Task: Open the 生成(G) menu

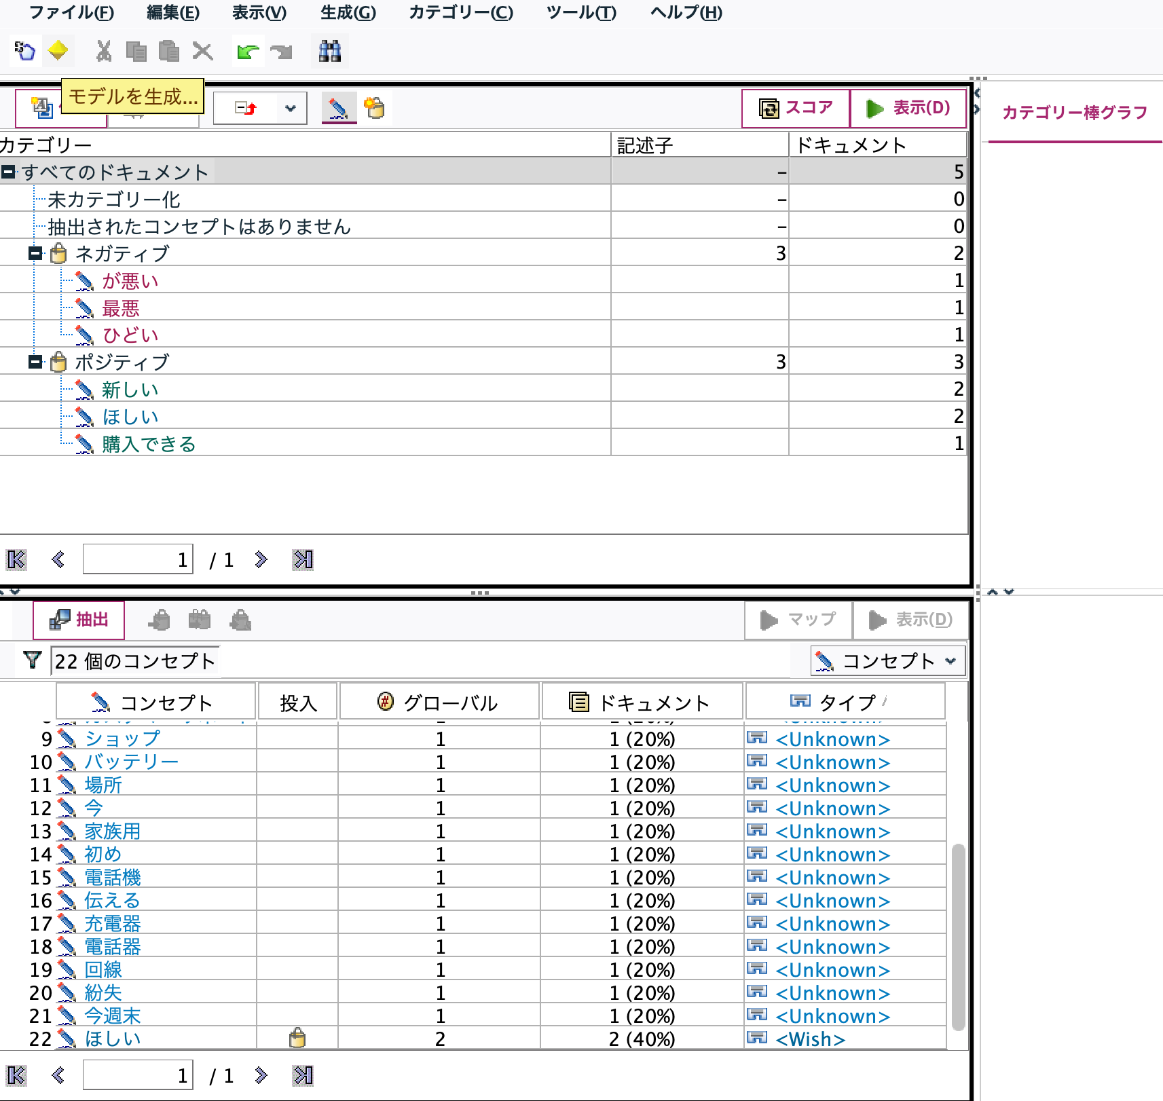Action: pyautogui.click(x=347, y=12)
